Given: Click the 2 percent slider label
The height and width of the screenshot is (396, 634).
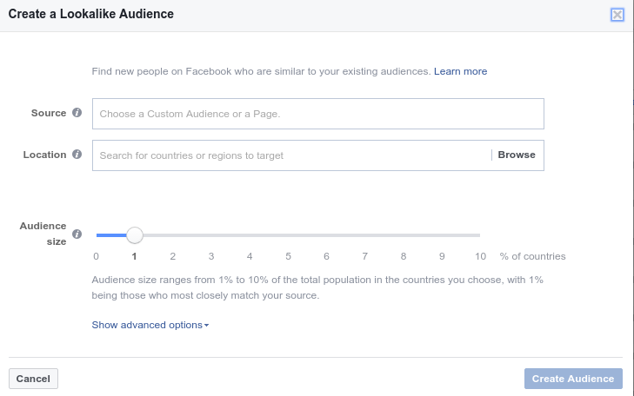Looking at the screenshot, I should tap(173, 256).
